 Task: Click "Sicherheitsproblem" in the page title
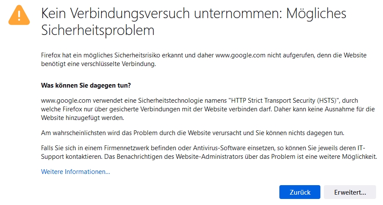click(98, 31)
